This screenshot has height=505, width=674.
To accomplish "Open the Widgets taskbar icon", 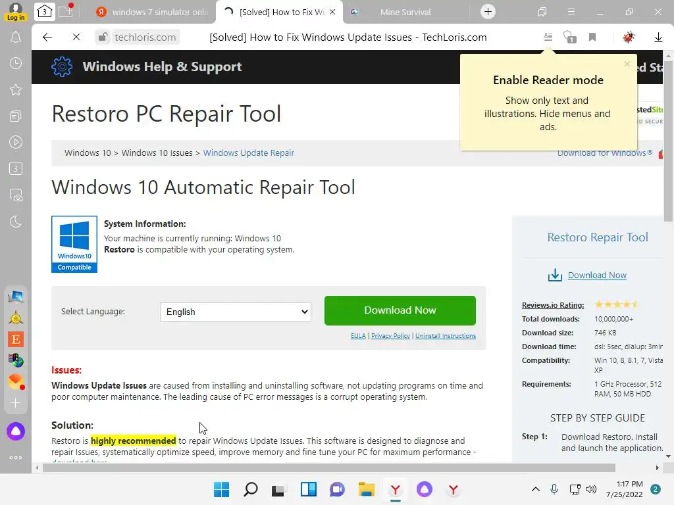I will (309, 489).
